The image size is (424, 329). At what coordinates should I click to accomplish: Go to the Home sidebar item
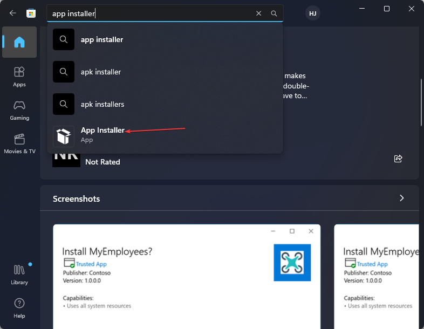click(19, 42)
